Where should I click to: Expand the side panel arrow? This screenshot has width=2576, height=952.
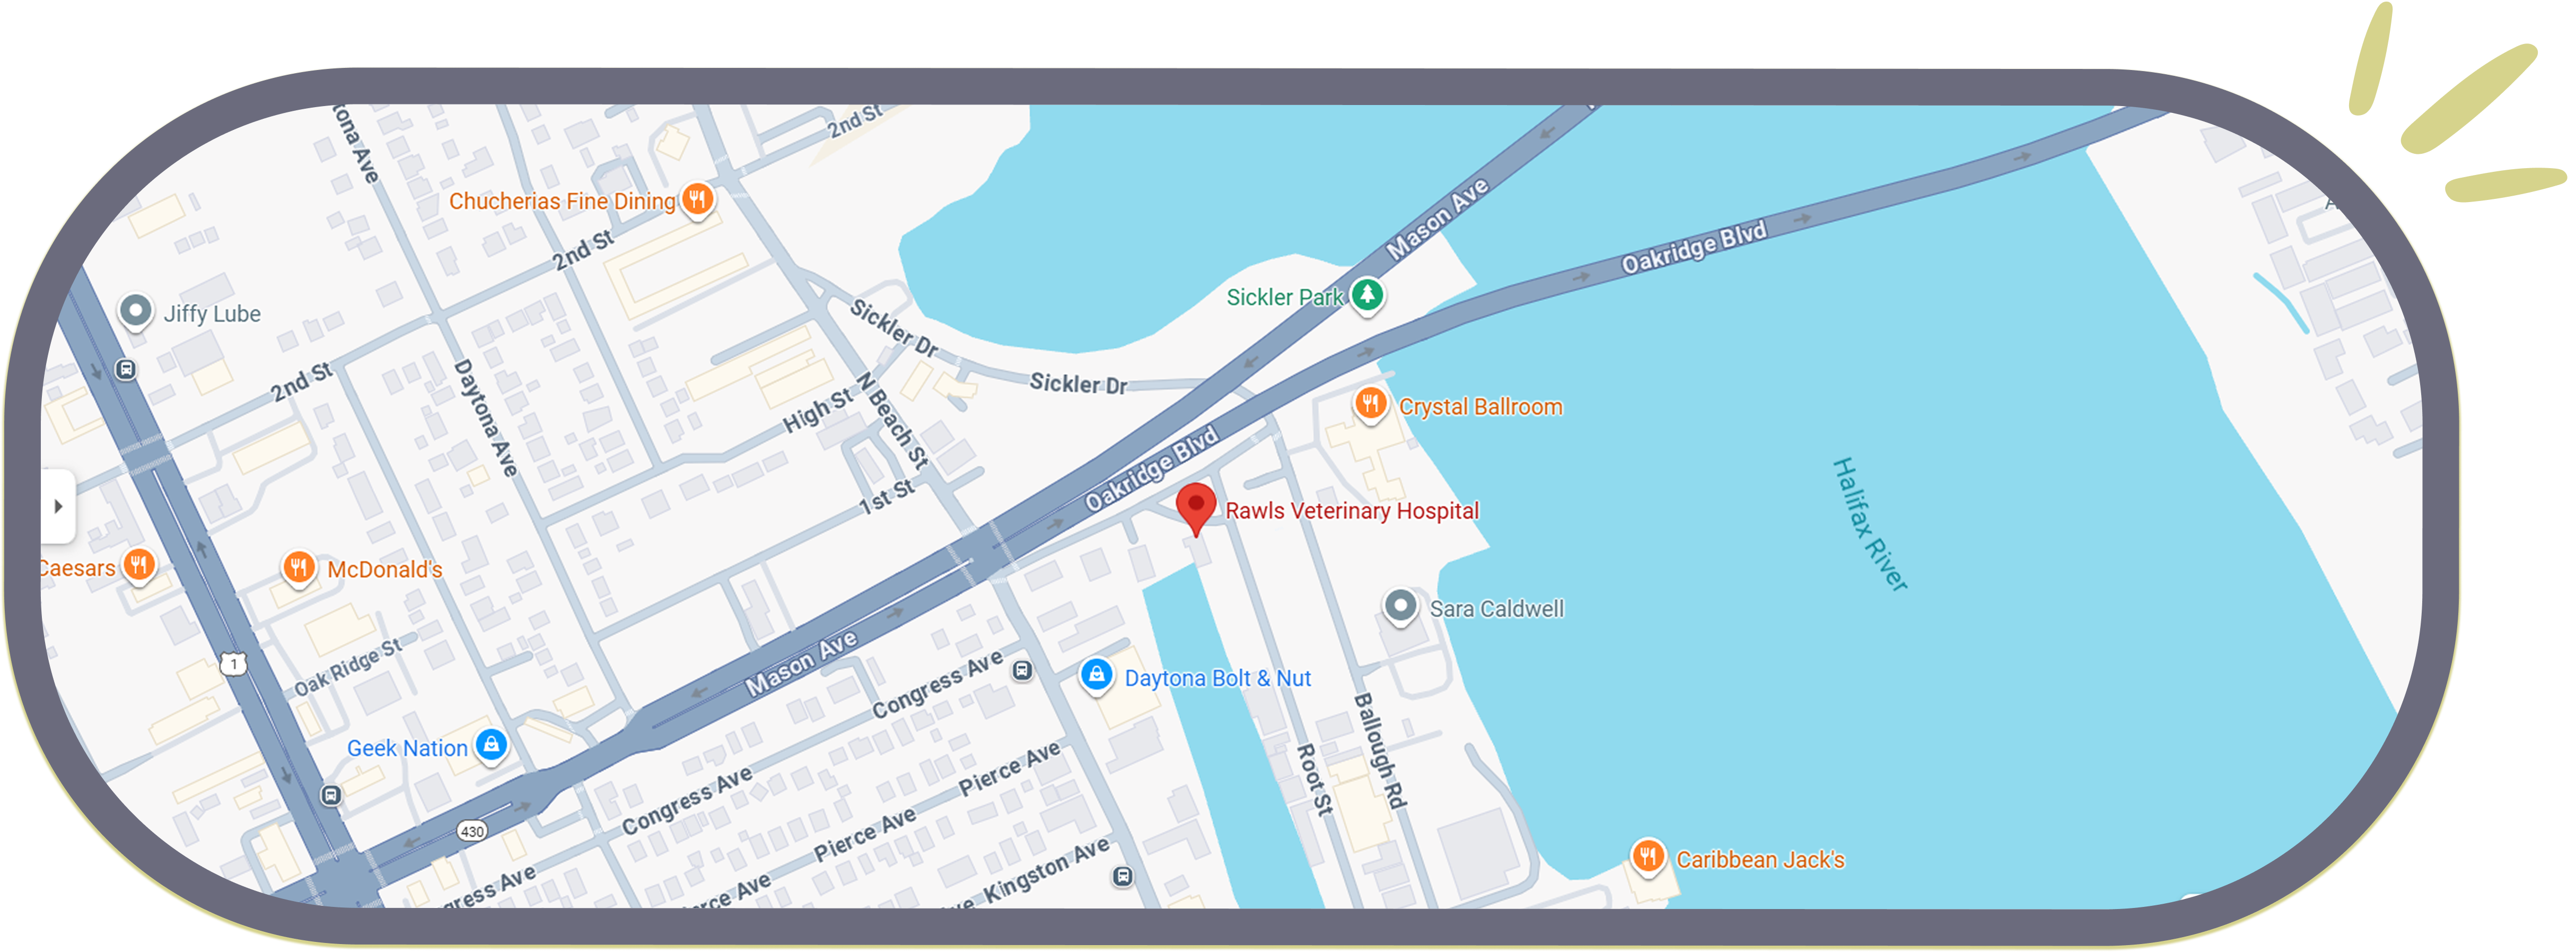point(58,506)
